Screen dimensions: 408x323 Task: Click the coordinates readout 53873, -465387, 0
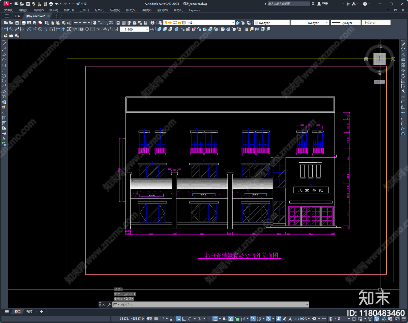[132, 319]
